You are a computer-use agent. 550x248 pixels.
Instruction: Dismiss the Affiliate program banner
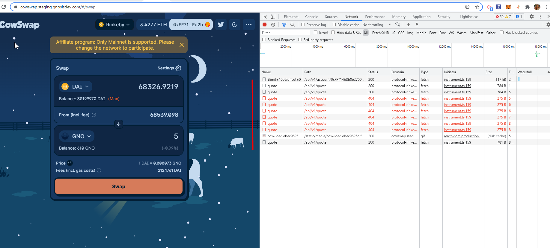pyautogui.click(x=182, y=45)
